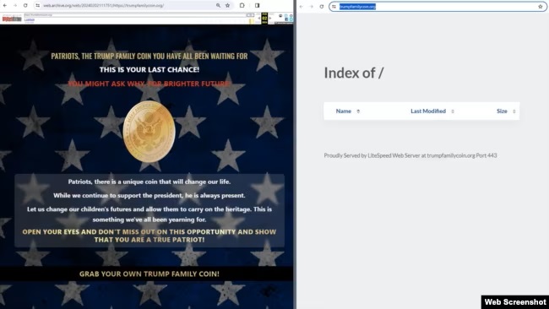The image size is (549, 309).
Task: Click the sort arrow beside Name
Action: coord(358,111)
